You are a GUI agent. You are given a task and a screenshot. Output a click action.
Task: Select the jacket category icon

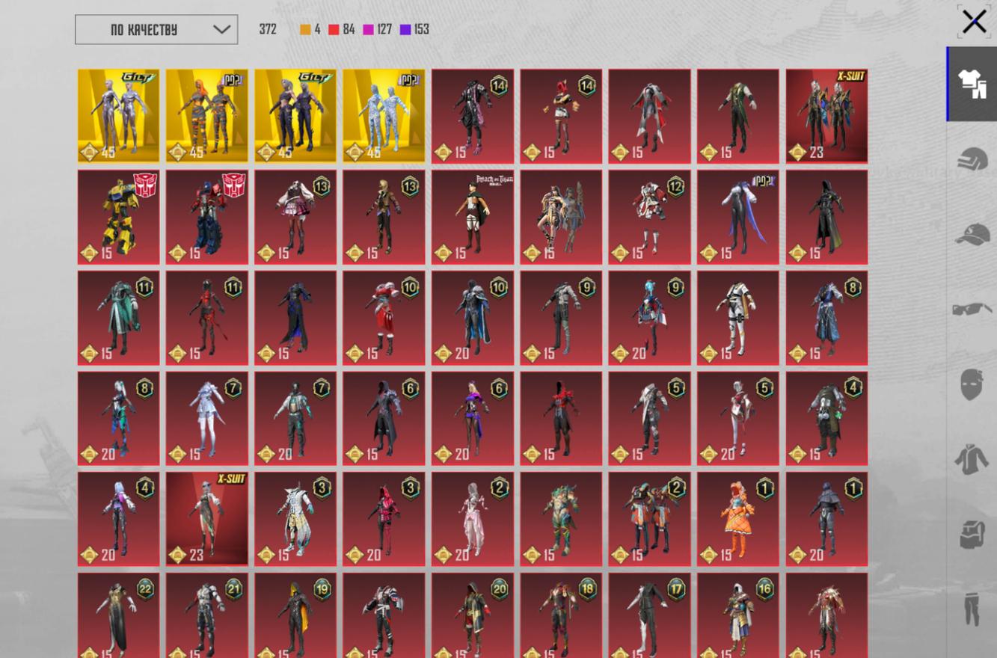tap(972, 458)
